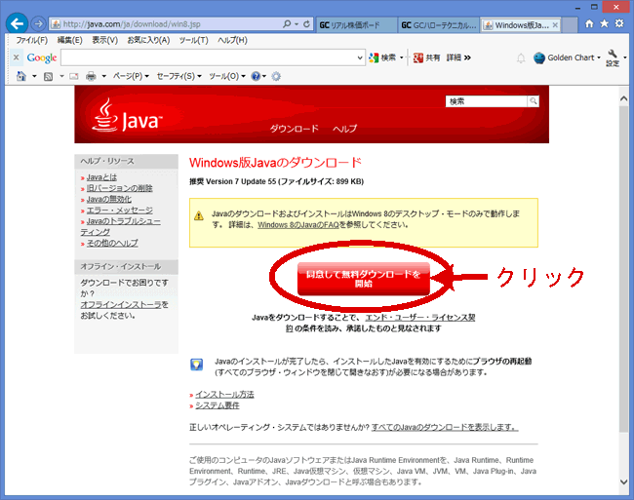Open the ページ(P) dropdown menu
This screenshot has width=634, height=500.
coord(131,76)
